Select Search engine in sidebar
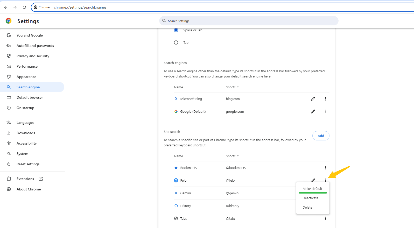Viewport: 414px width, 228px height. [32, 87]
